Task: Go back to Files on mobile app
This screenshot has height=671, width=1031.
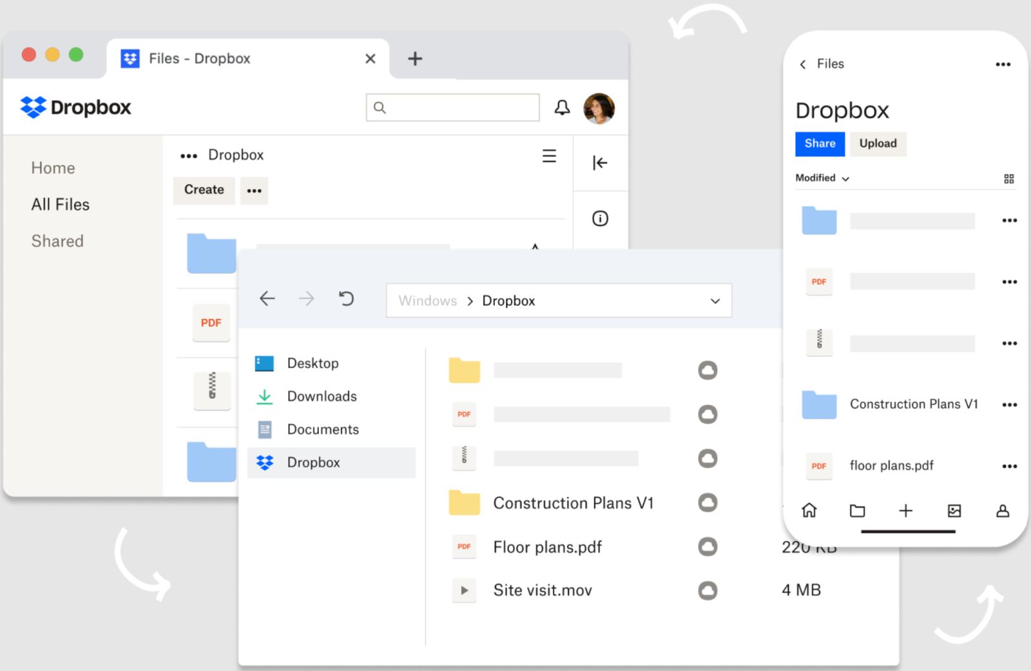Action: (822, 64)
